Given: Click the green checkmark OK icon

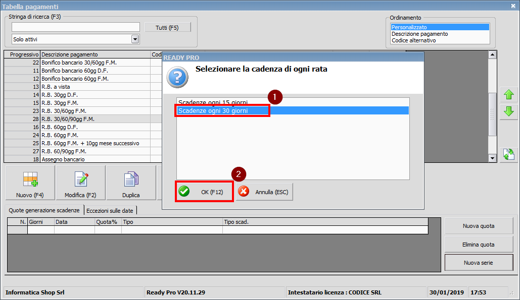Looking at the screenshot, I should [x=184, y=191].
